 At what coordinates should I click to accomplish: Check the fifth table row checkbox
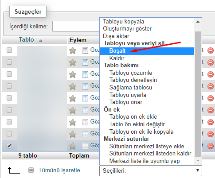(9, 98)
